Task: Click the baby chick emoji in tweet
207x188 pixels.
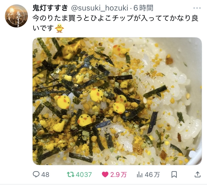Action: (59, 28)
